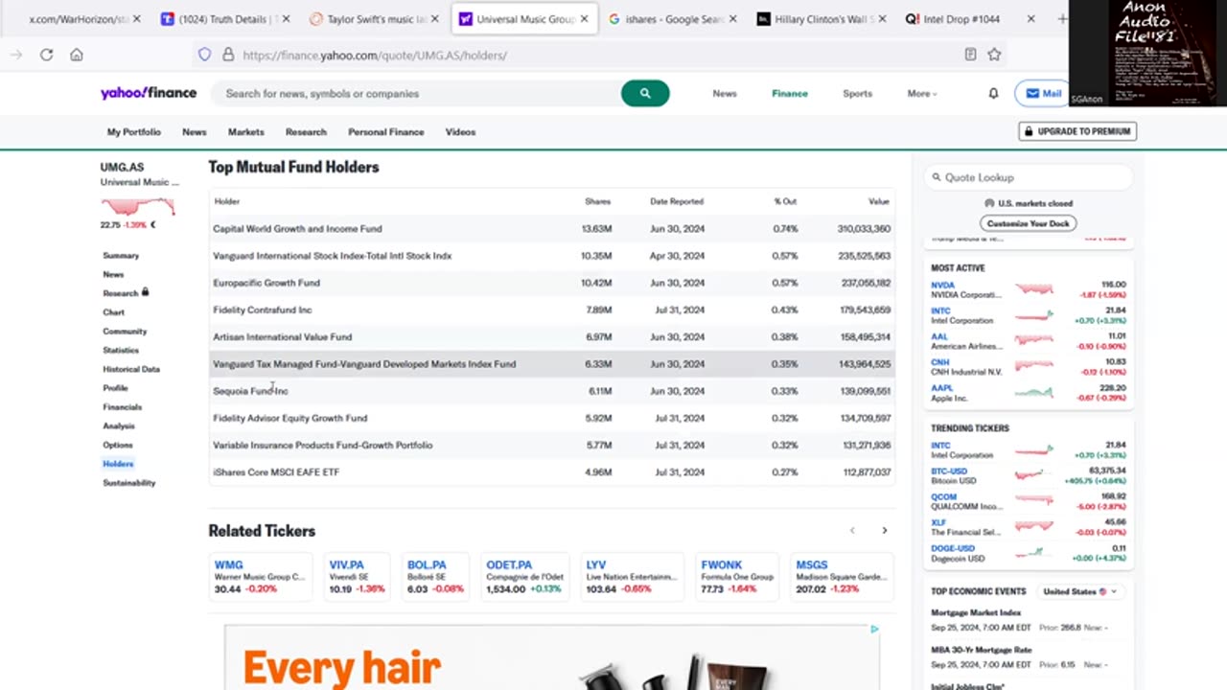Click BTC-USD in Trending Tickers

(x=949, y=471)
